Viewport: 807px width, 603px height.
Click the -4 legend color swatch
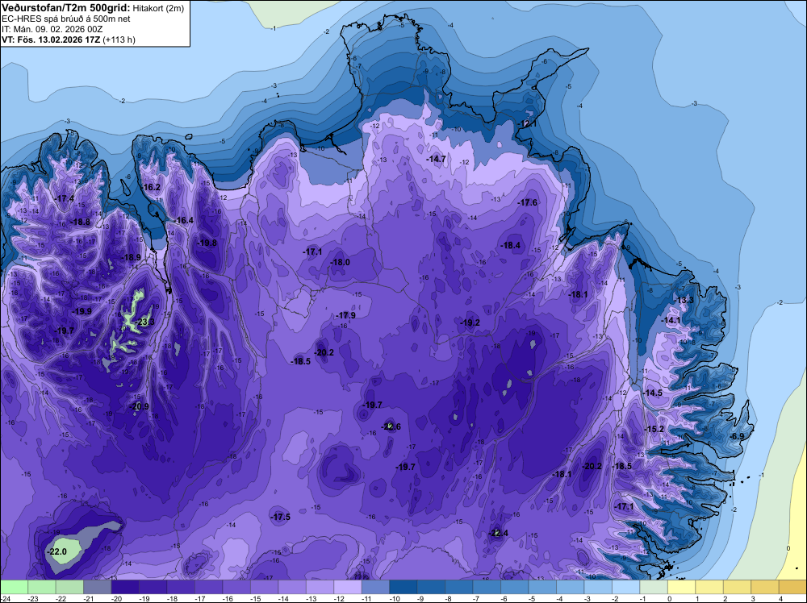[x=570, y=587]
